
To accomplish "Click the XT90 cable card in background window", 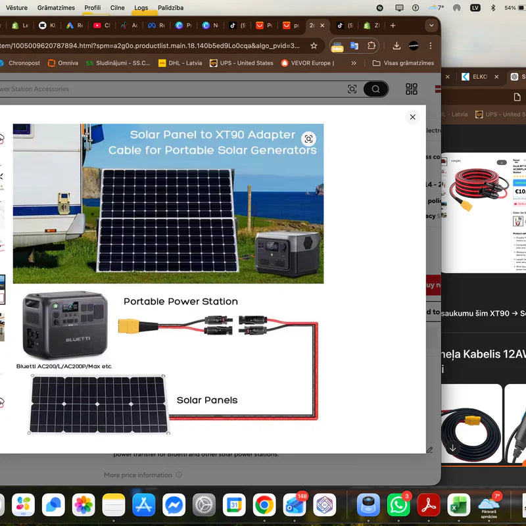I will tap(471, 423).
